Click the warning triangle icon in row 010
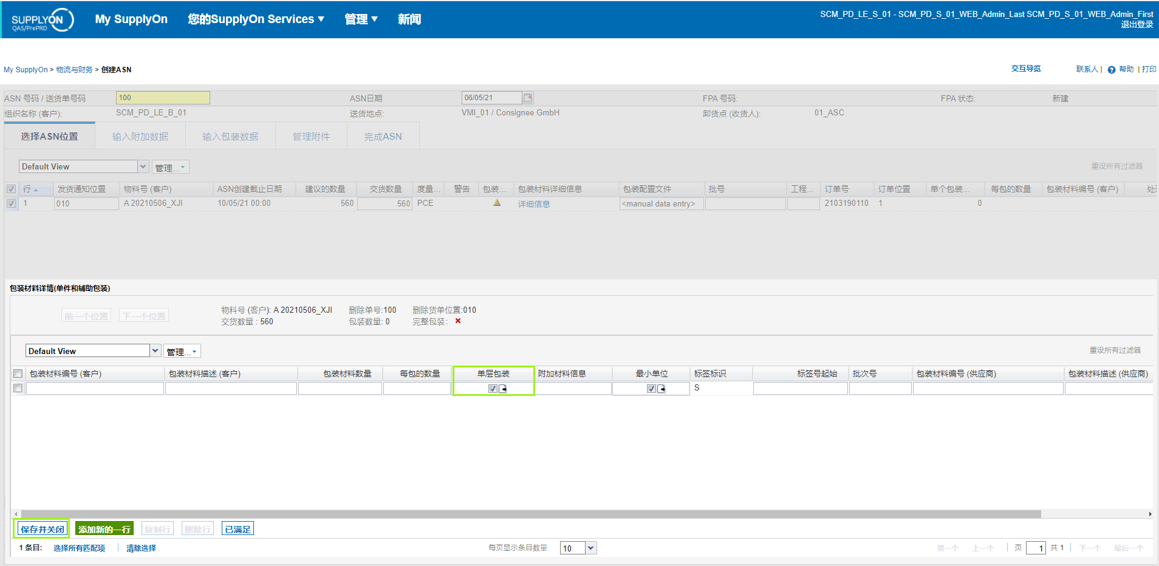 coord(497,203)
